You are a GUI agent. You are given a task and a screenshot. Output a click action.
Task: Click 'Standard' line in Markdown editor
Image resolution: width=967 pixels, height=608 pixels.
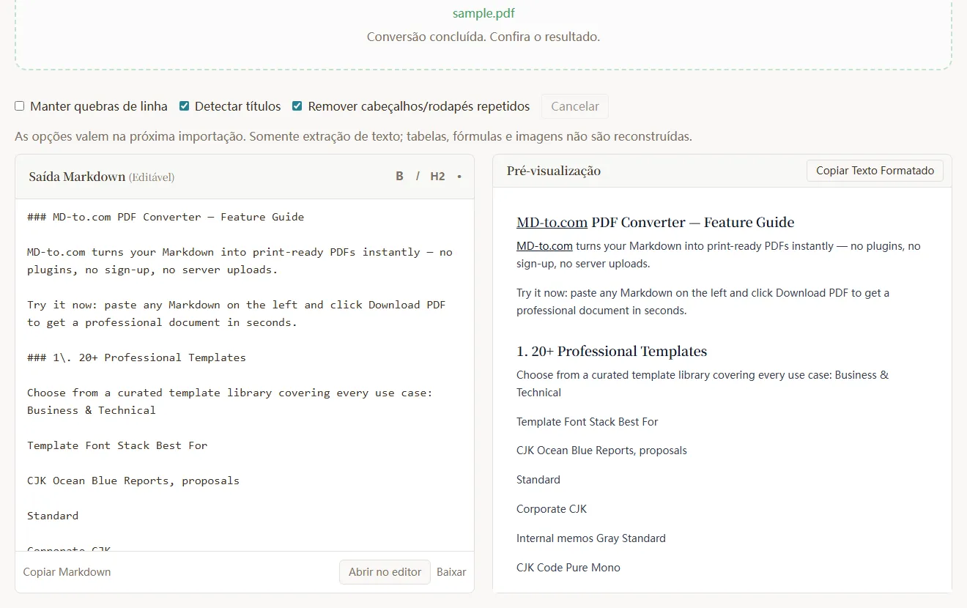click(53, 516)
